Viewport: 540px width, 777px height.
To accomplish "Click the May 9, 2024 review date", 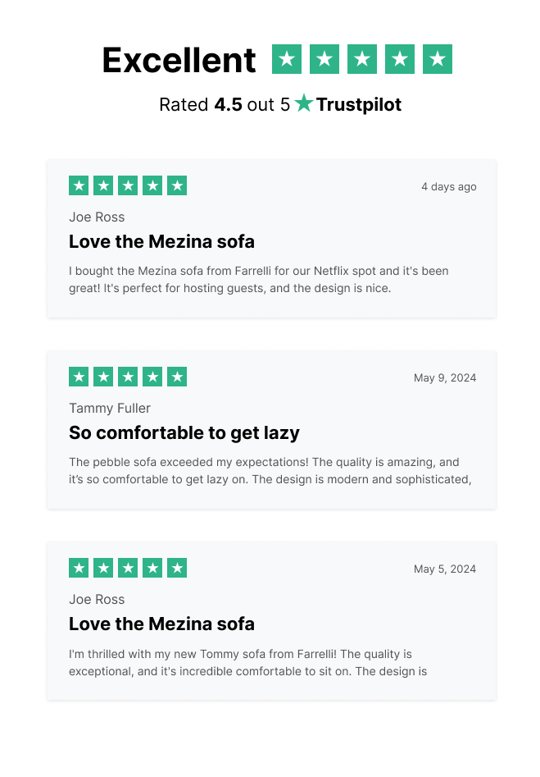I will pos(444,377).
